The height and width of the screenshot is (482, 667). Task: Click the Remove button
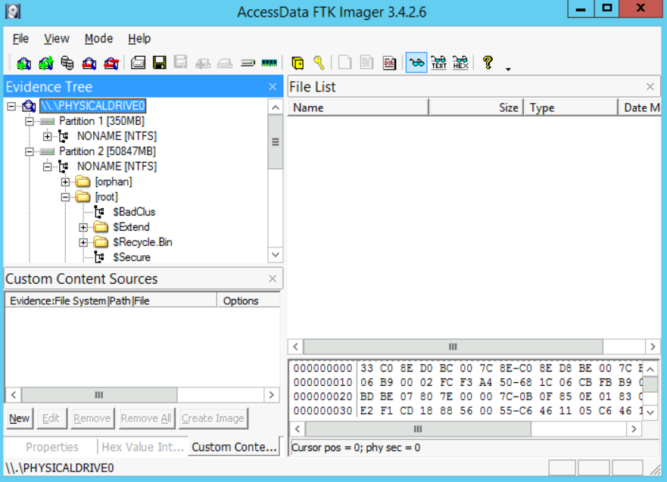tap(92, 418)
